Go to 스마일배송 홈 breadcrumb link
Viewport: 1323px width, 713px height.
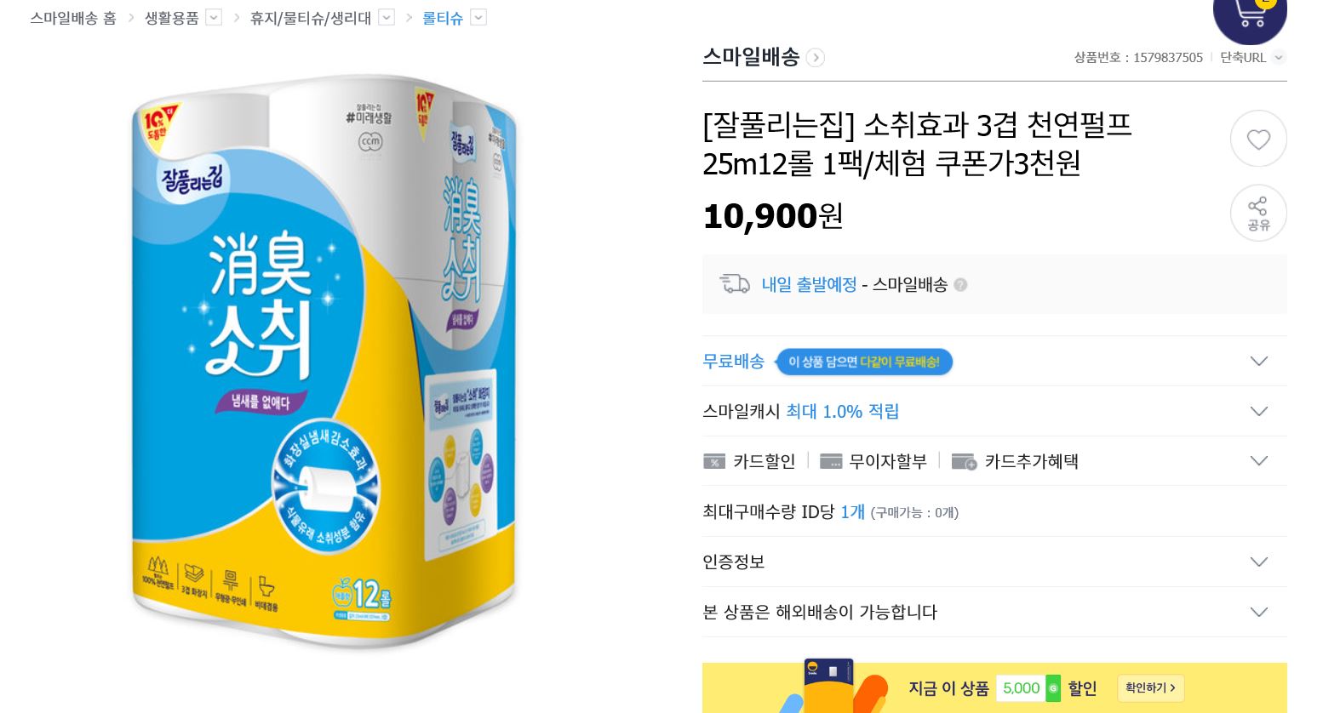point(73,18)
